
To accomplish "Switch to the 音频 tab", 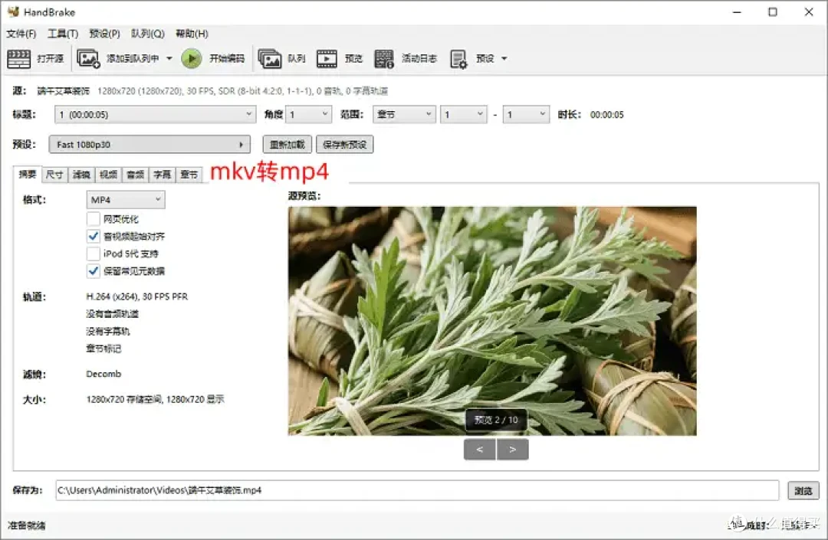I will coord(135,175).
